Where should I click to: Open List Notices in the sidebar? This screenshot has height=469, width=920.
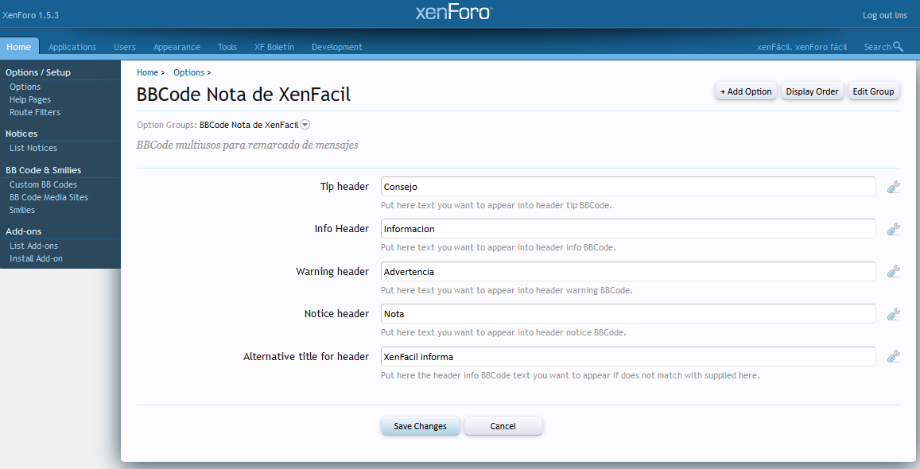pos(33,149)
